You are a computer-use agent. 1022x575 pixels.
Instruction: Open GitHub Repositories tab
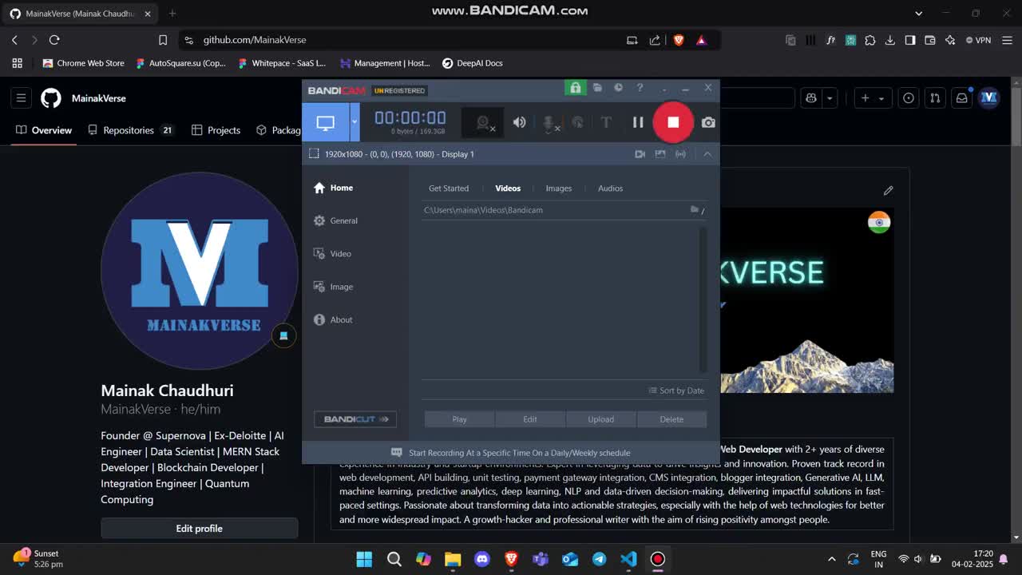click(x=132, y=130)
